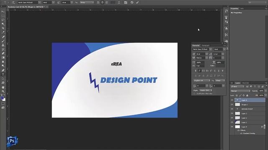Open anti-aliasing Sharp dropdown in options bar
The image size is (268, 150).
pyautogui.click(x=87, y=2)
